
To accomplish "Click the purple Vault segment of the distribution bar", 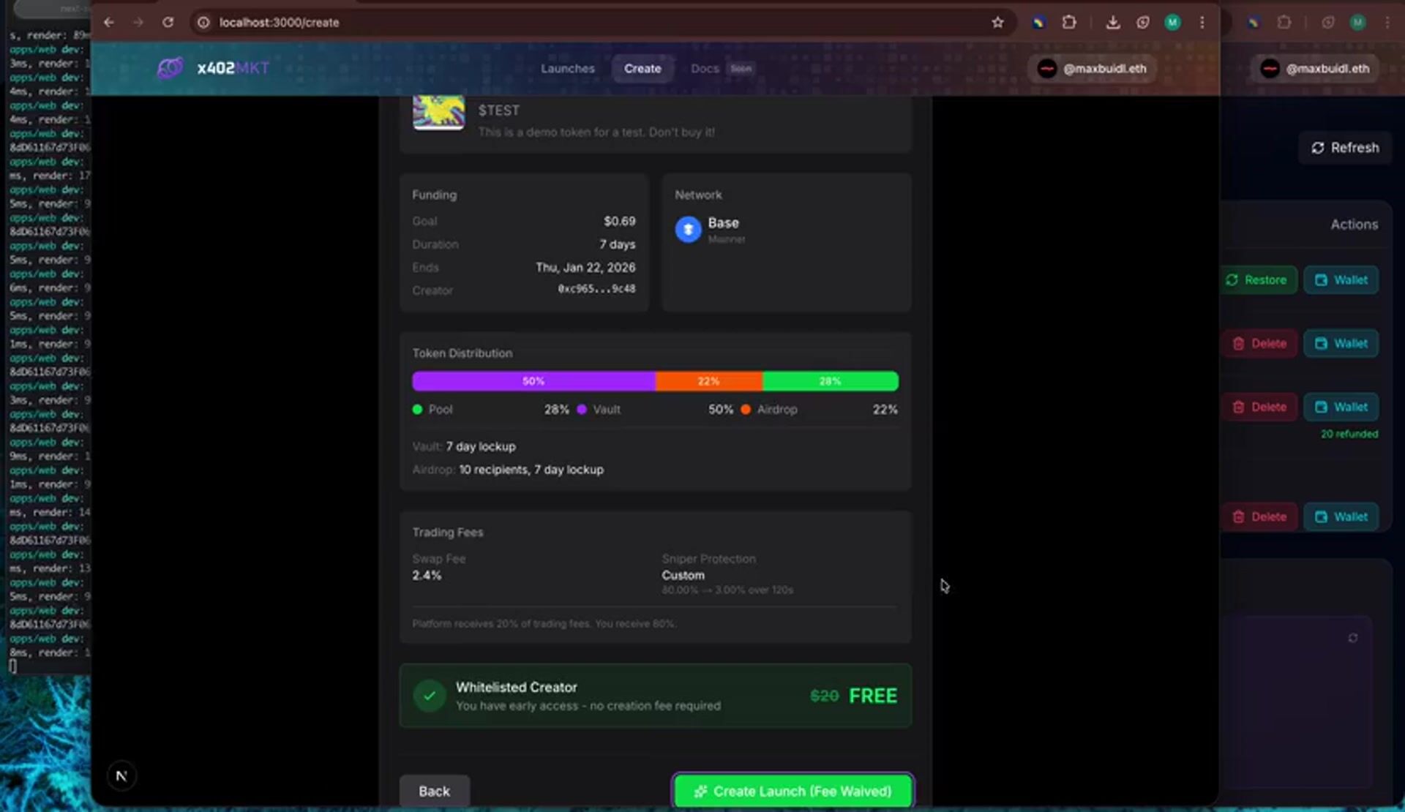I will (x=533, y=380).
